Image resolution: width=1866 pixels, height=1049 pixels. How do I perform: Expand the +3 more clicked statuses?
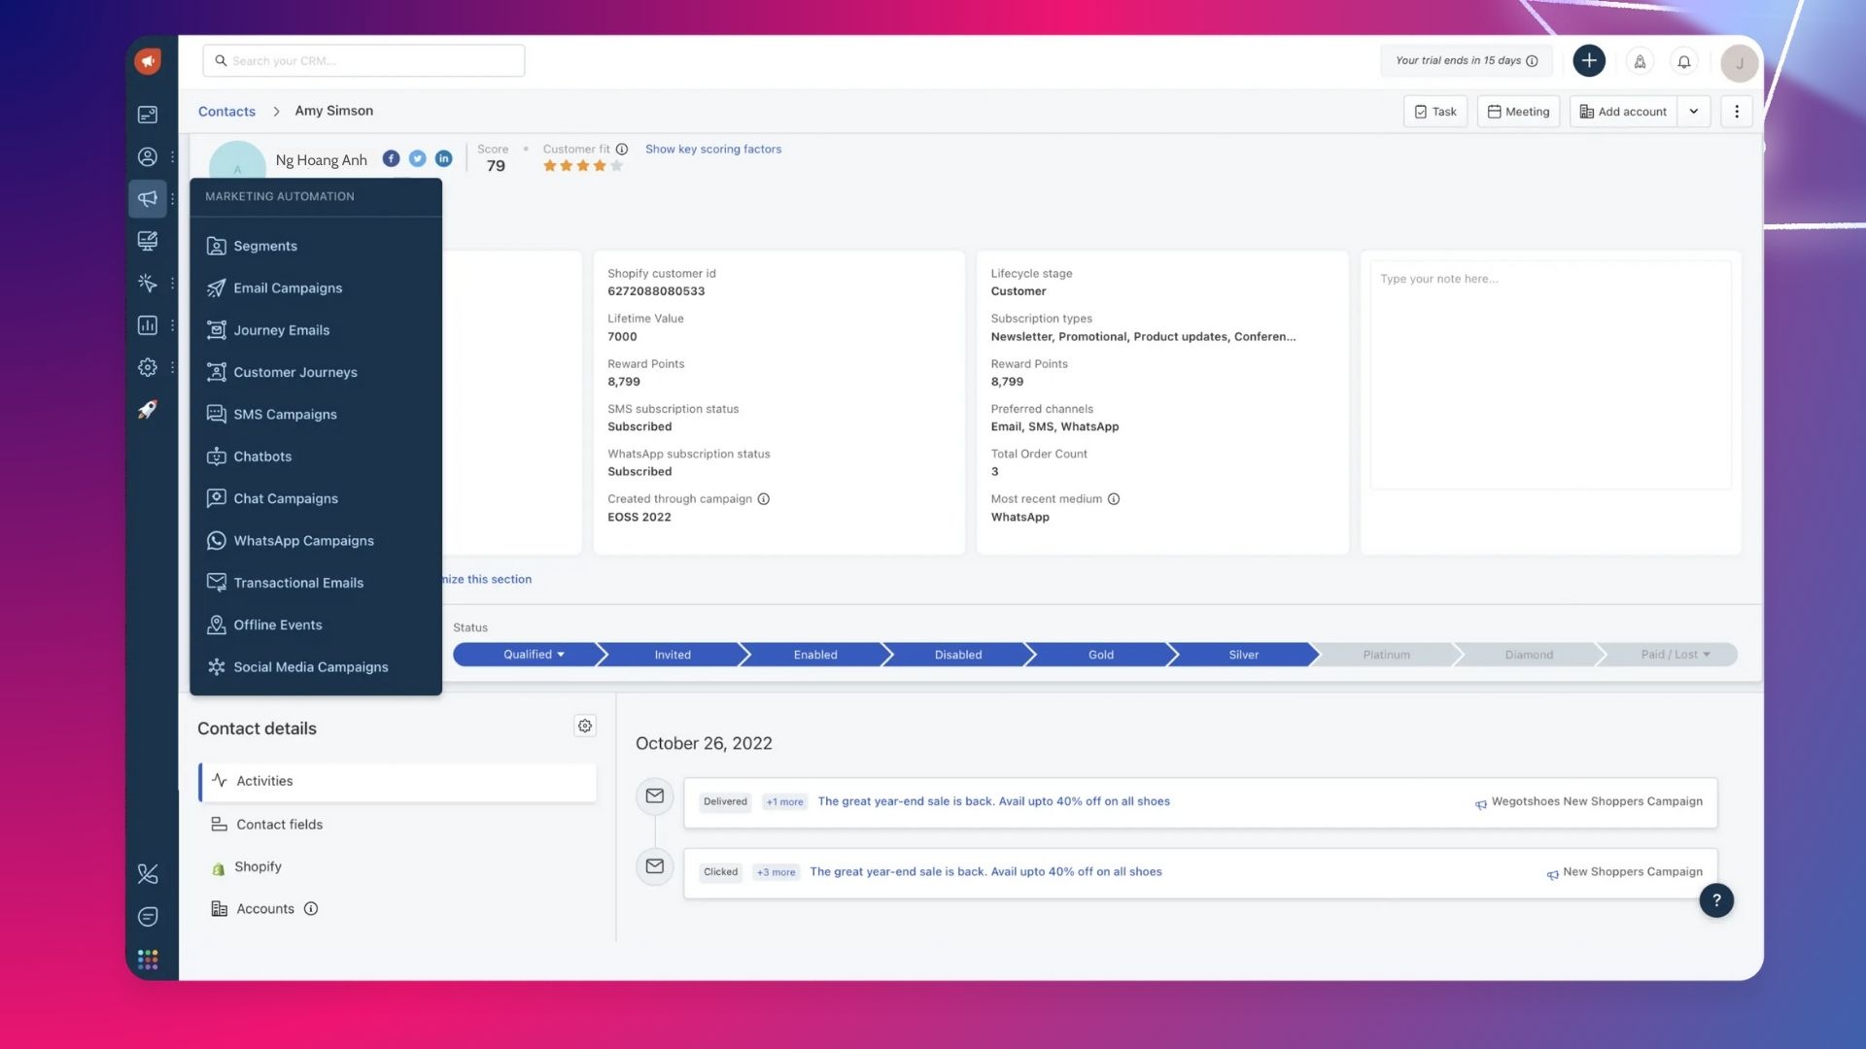tap(777, 872)
